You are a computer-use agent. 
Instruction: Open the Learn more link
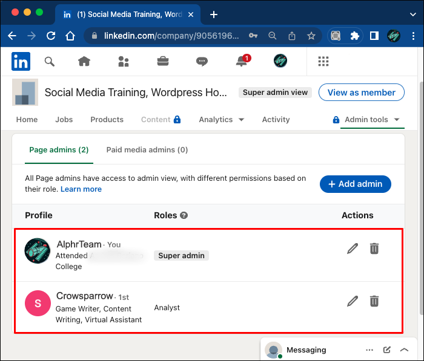click(x=81, y=189)
